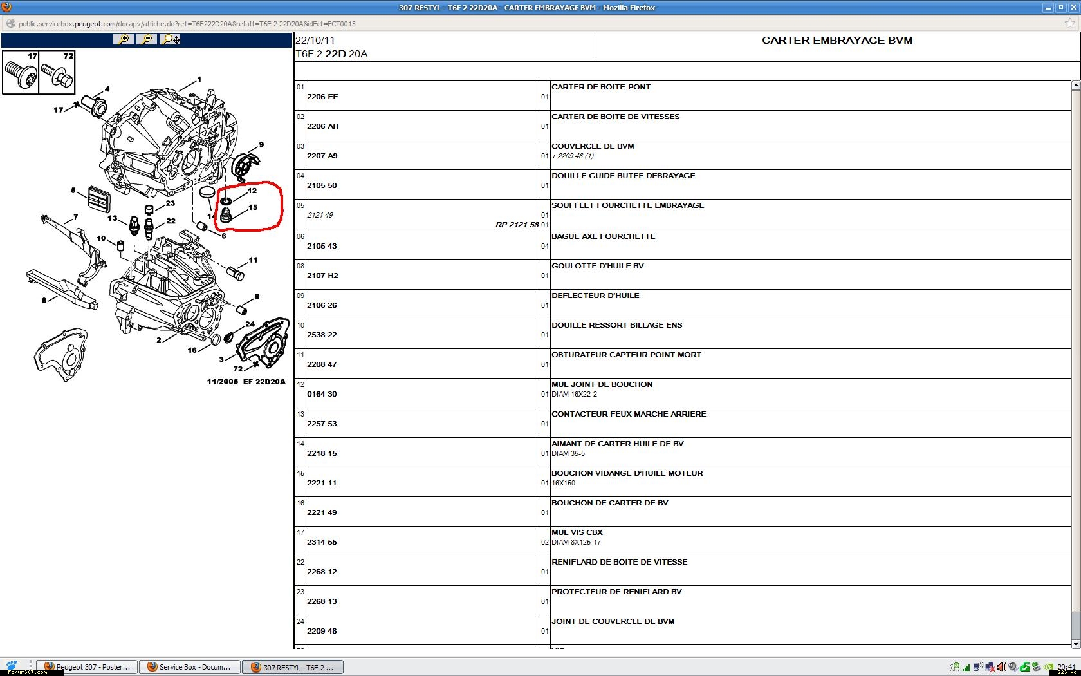Screen dimensions: 1081x676
Task: Open the screw 17 detail thumbnail
Action: [x=21, y=72]
